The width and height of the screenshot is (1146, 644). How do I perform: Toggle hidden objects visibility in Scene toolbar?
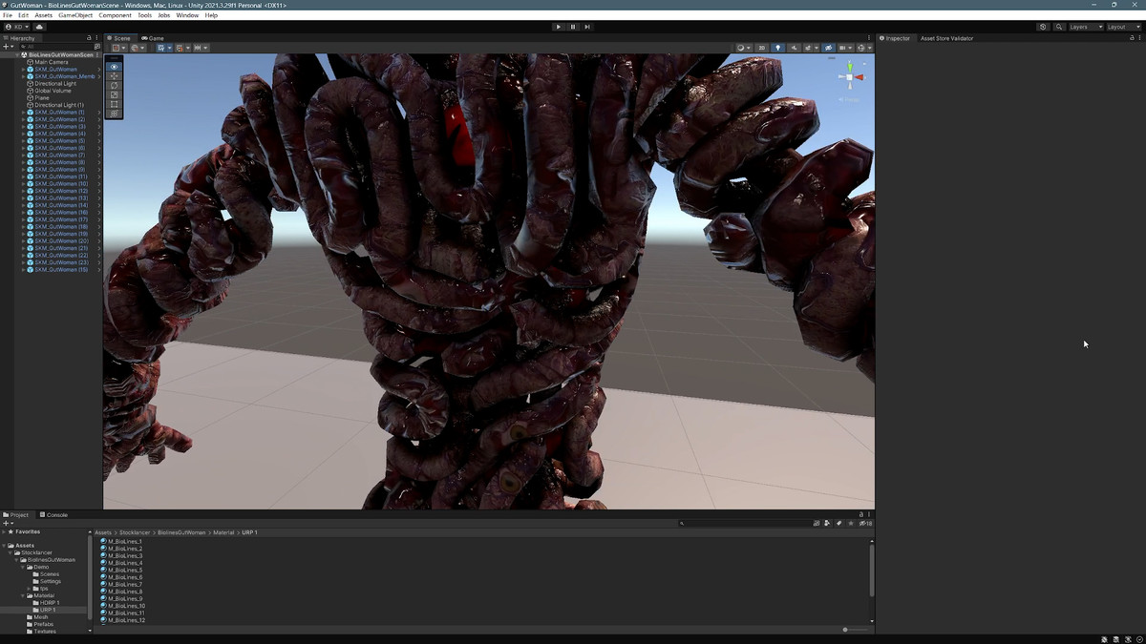(x=828, y=48)
